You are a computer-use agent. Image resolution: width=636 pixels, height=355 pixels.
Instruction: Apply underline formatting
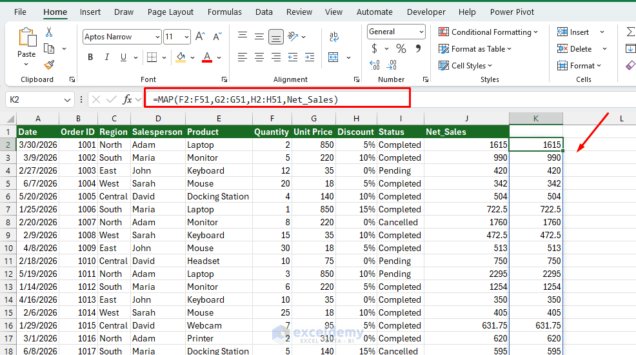[123, 57]
